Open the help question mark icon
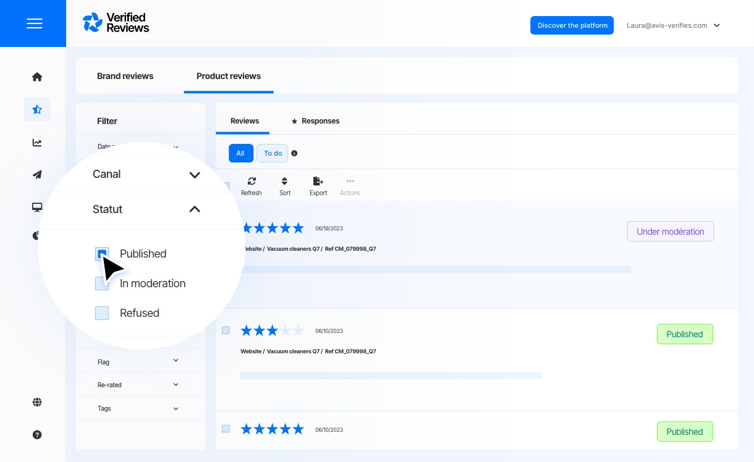The width and height of the screenshot is (754, 462). pos(37,435)
